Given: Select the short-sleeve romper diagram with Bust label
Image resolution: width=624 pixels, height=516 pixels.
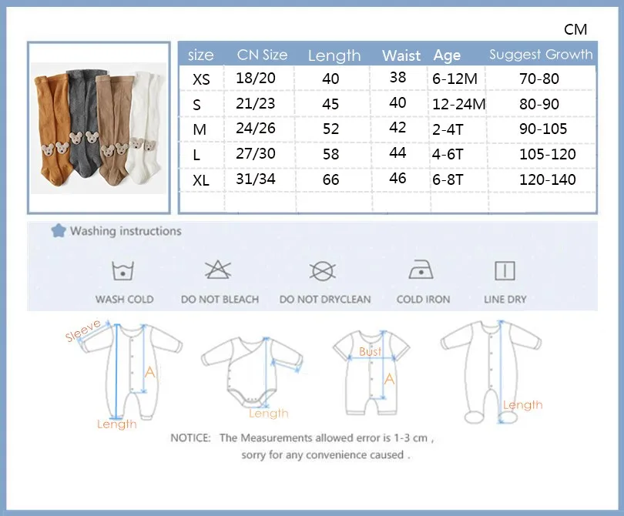Looking at the screenshot, I should point(371,373).
